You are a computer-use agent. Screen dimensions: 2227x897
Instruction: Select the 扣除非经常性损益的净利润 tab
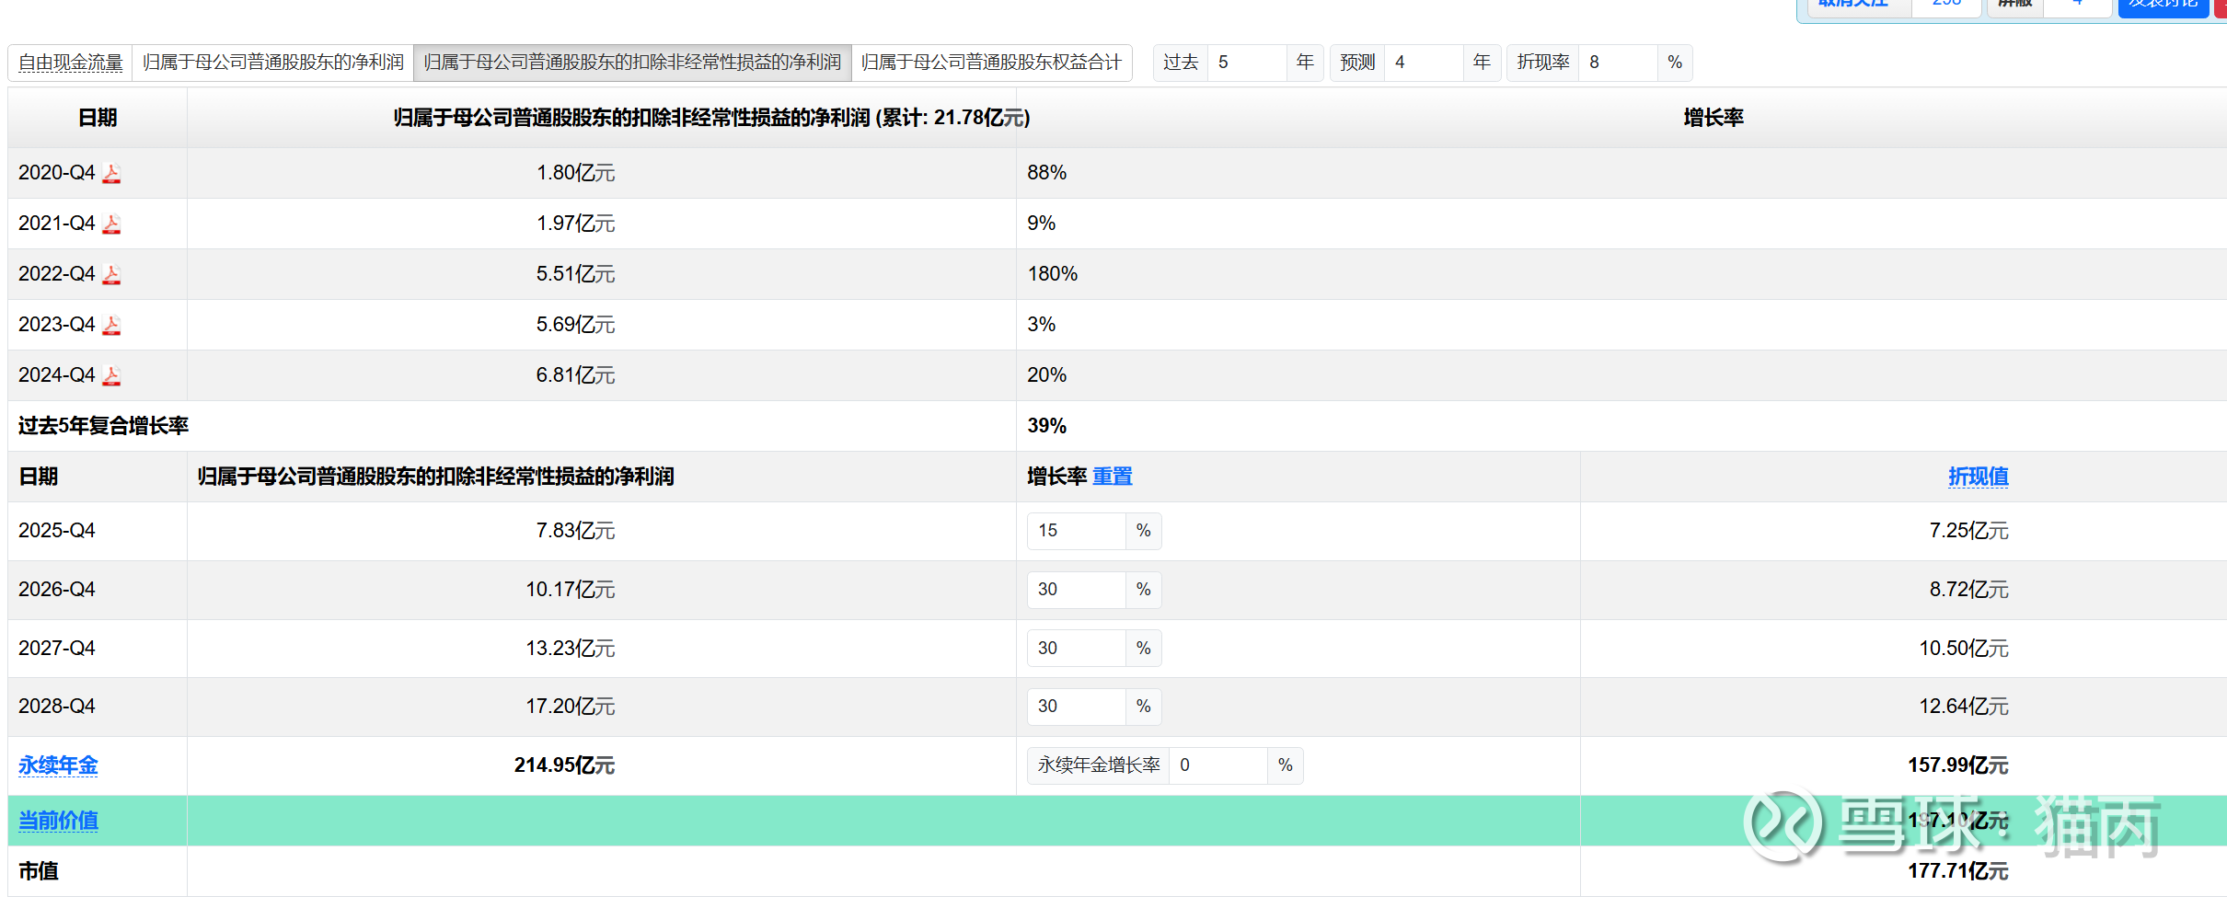click(632, 63)
